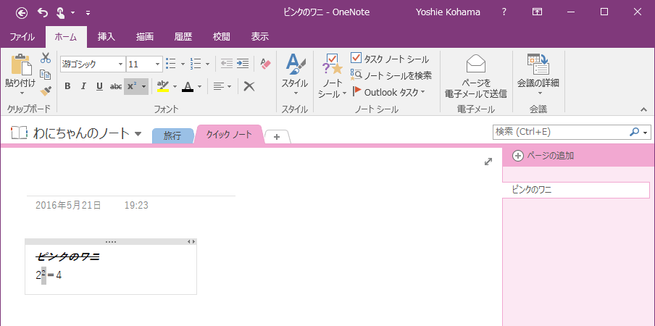655x326 pixels.
Task: Open the highlight color dropdown arrow
Action: 175,87
